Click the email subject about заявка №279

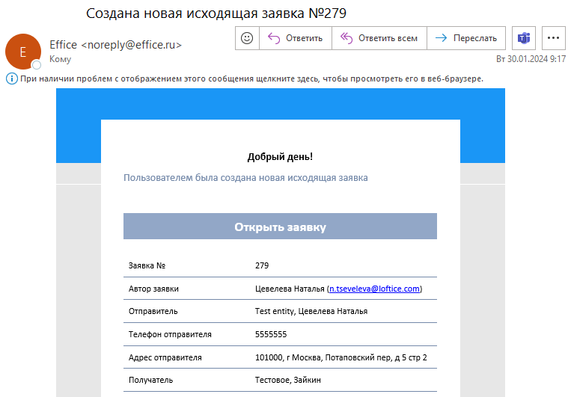[216, 13]
